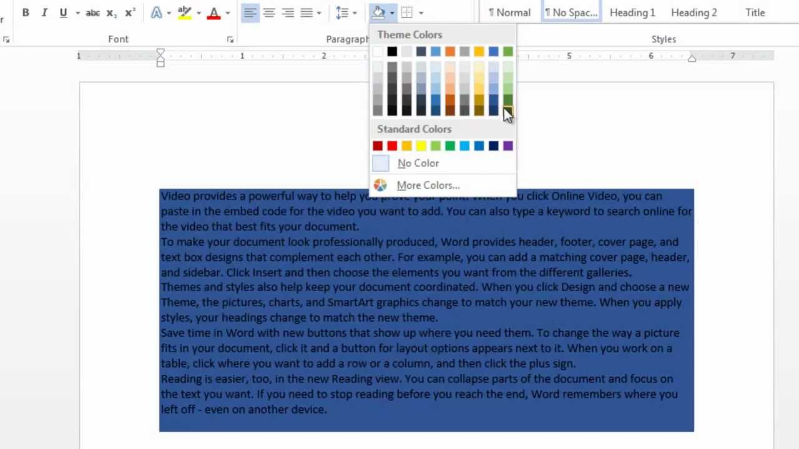Select dark blue standard color swatch
This screenshot has height=449, width=799.
[494, 146]
